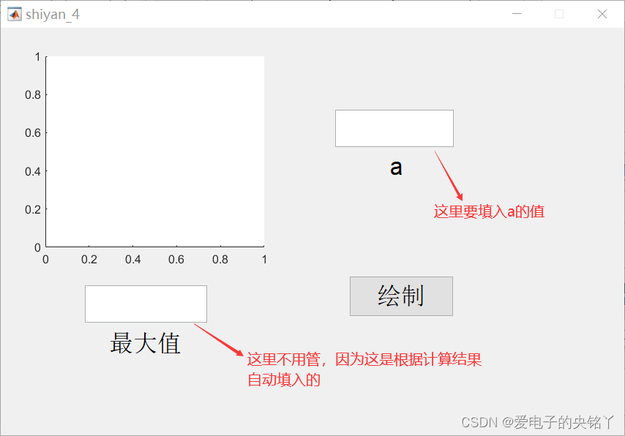The image size is (625, 436).
Task: Click the MATLAB icon in the title bar
Action: coord(15,15)
